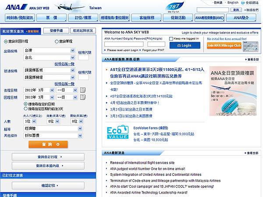The width and height of the screenshot is (263, 197).
Task: Click the header search 查詢 button
Action: tap(236, 10)
